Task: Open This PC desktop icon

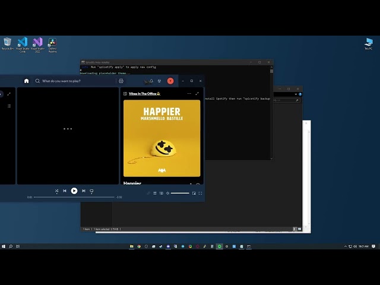Action: tap(369, 44)
